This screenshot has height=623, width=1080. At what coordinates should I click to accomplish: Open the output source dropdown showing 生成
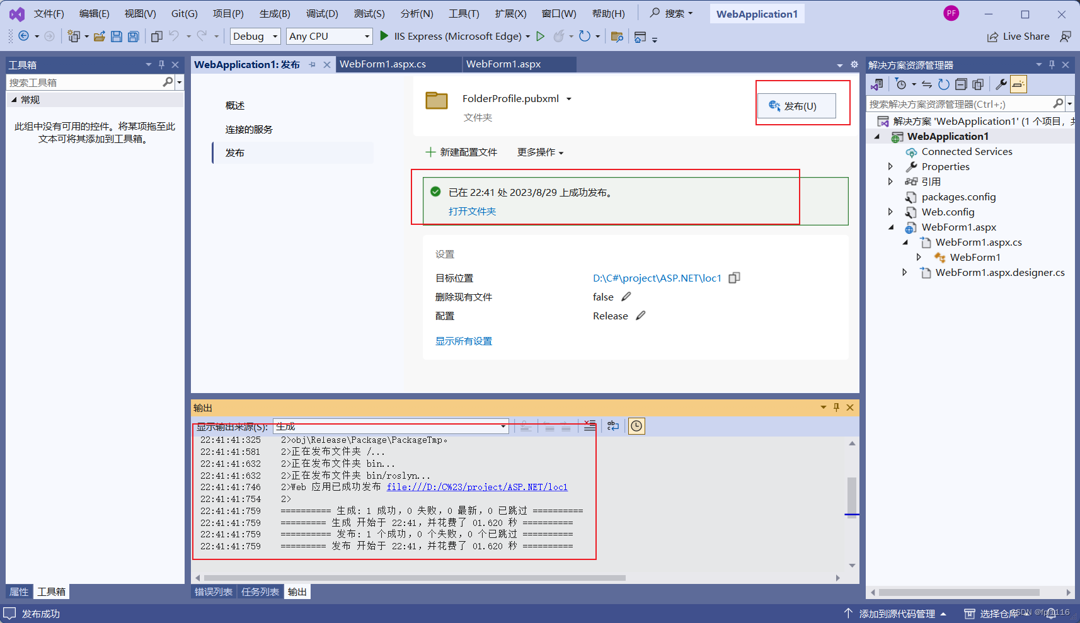point(391,426)
